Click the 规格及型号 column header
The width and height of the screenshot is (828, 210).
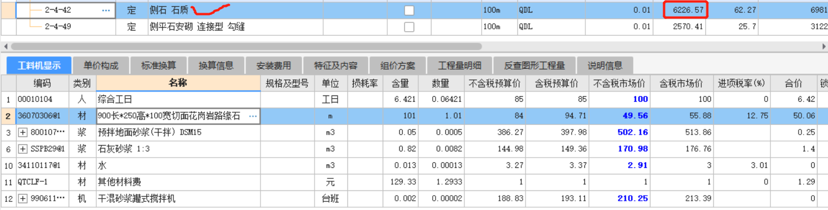point(287,83)
